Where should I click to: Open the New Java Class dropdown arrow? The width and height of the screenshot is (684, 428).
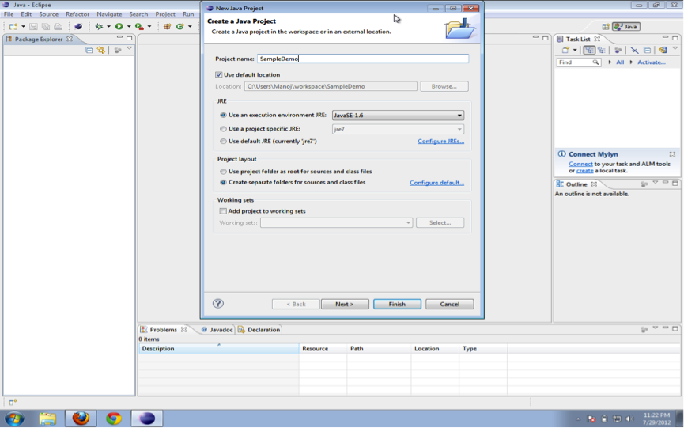coord(190,27)
